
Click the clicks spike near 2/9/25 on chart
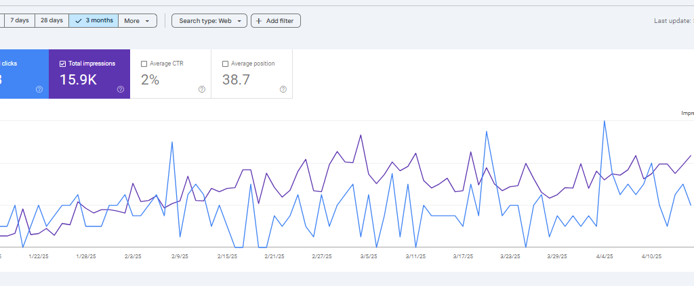point(172,142)
